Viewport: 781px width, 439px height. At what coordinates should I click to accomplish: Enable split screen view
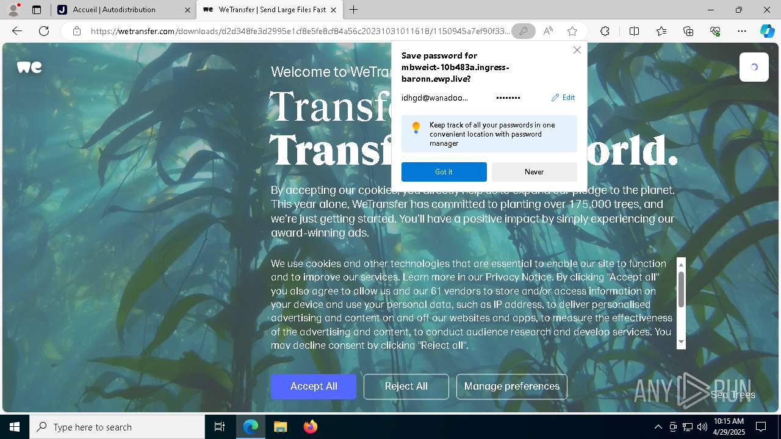point(634,31)
